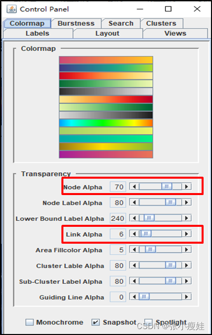Click the Sub-Cluster Label Alpha value field
This screenshot has width=212, height=335.
(x=118, y=281)
